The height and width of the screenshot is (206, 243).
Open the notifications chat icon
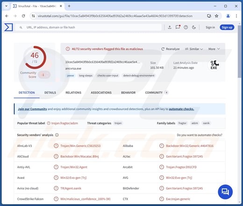pyautogui.click(x=178, y=27)
